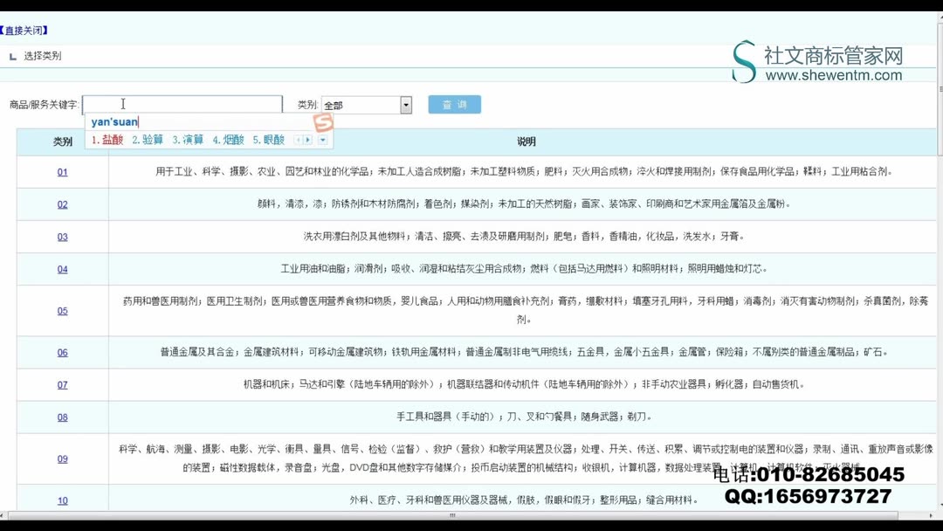Click the next-page arrow in the pinyin candidate bar
Viewport: 943px width, 531px height.
(x=308, y=140)
